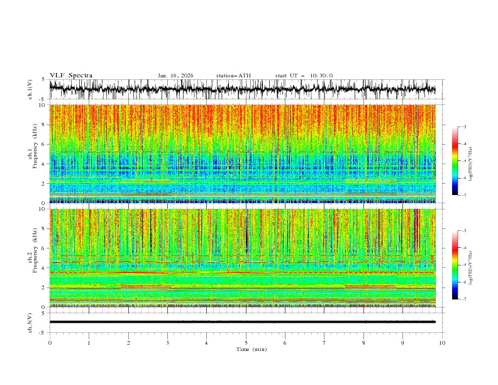
Task: Click inside the ch.2 spectrogram panel
Action: (242, 258)
